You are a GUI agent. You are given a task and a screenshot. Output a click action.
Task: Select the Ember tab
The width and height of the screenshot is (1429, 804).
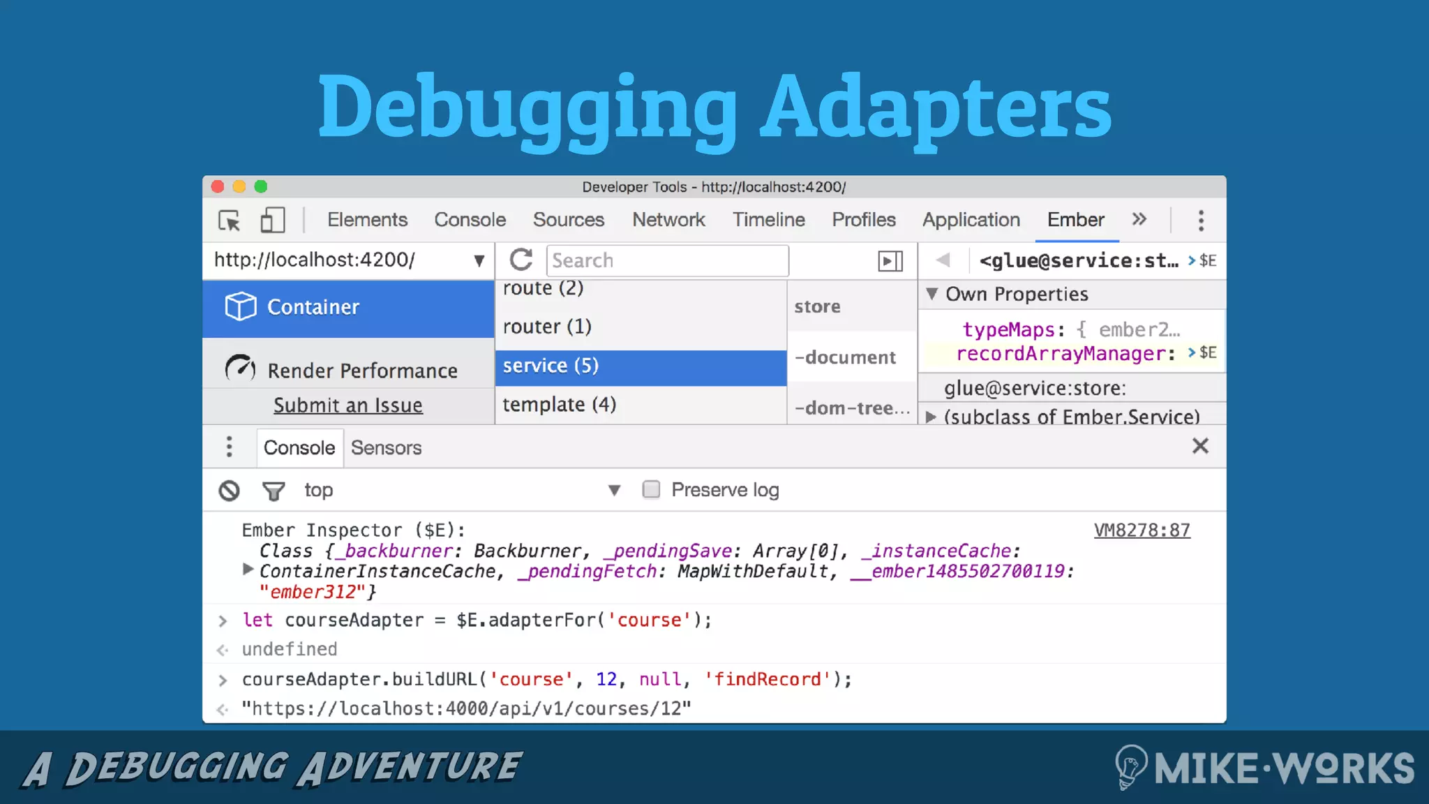tap(1076, 219)
